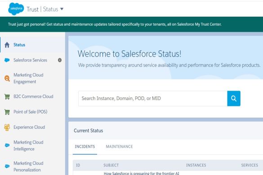This screenshot has height=175, width=263.
Task: Click the Trust header text
Action: pos(32,9)
